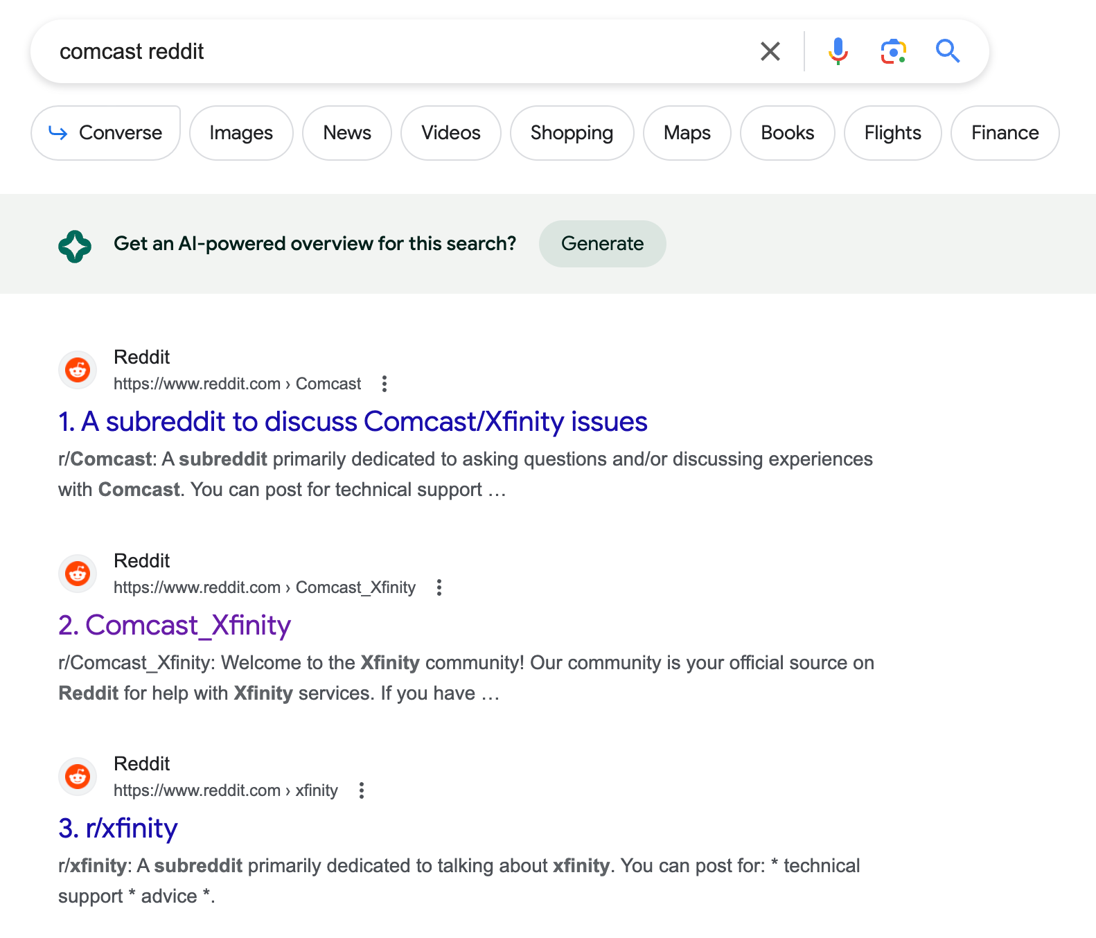Click the AI overview sparkle icon
This screenshot has width=1096, height=938.
(x=75, y=246)
